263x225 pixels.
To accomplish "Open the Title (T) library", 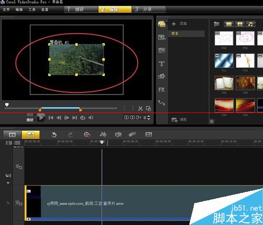I will tap(161, 64).
